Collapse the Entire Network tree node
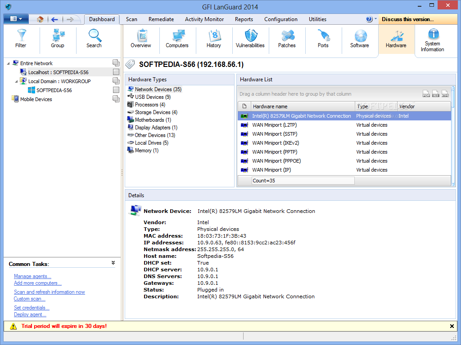The width and height of the screenshot is (461, 345). (x=8, y=63)
